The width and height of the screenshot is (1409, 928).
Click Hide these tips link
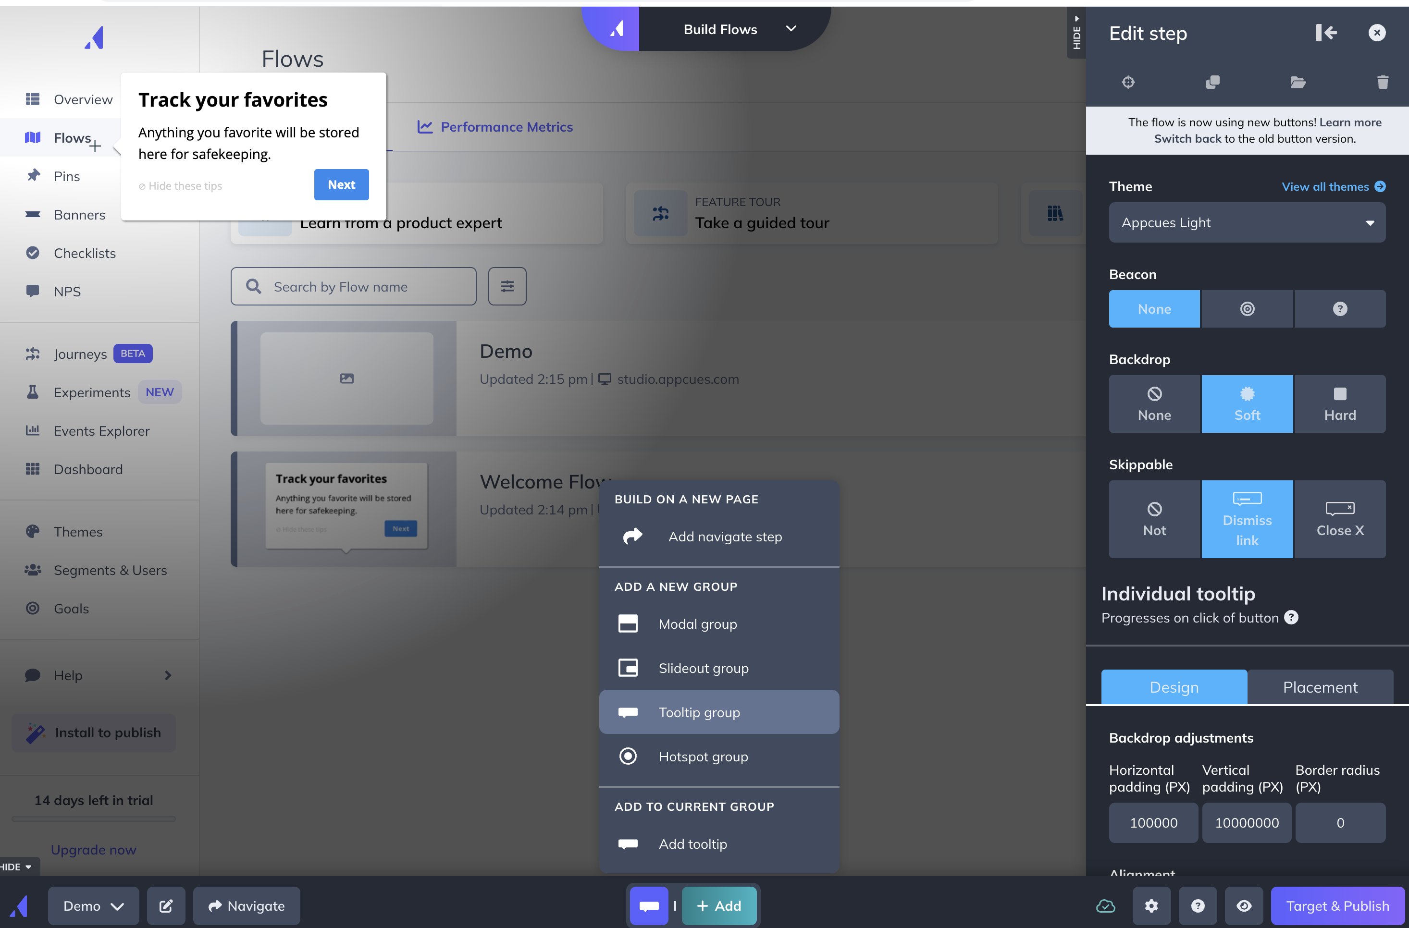(180, 186)
